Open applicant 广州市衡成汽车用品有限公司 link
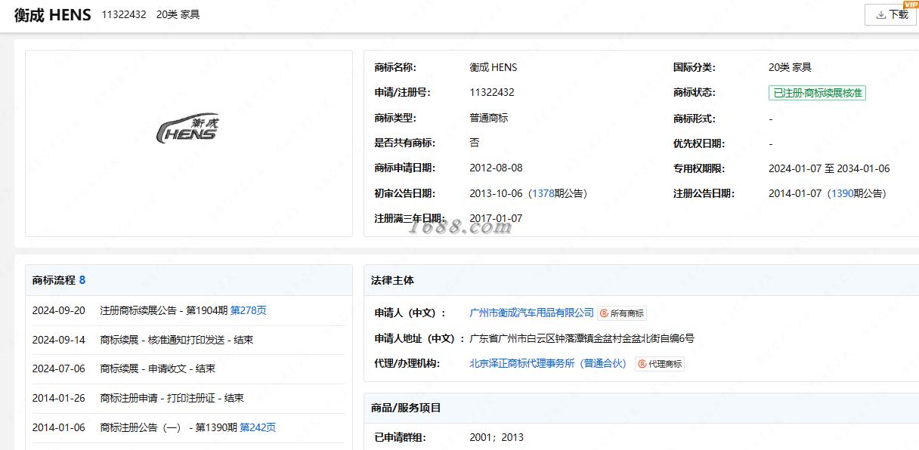The width and height of the screenshot is (919, 450). click(x=532, y=313)
